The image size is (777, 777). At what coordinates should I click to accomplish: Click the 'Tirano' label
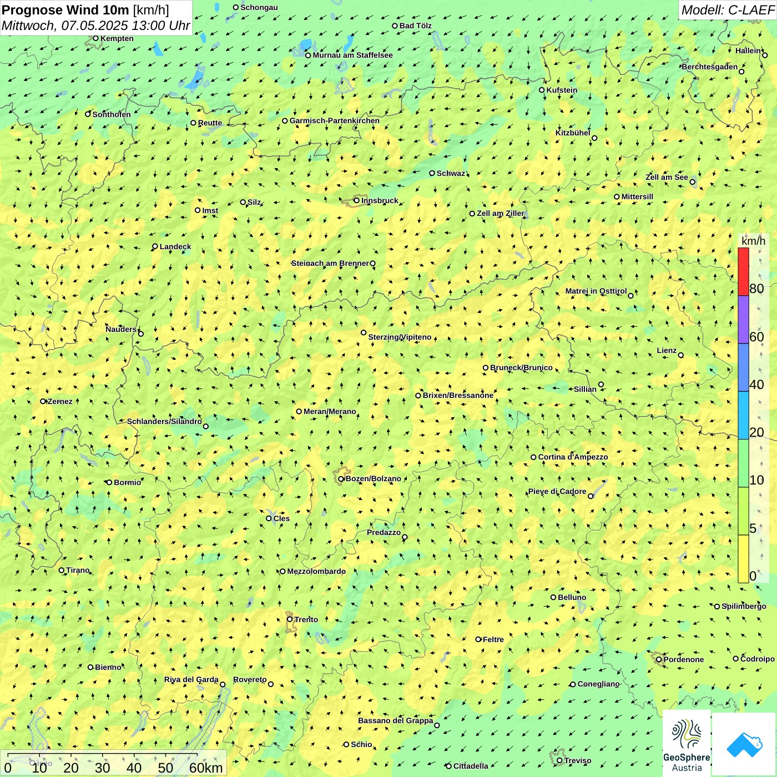78,570
